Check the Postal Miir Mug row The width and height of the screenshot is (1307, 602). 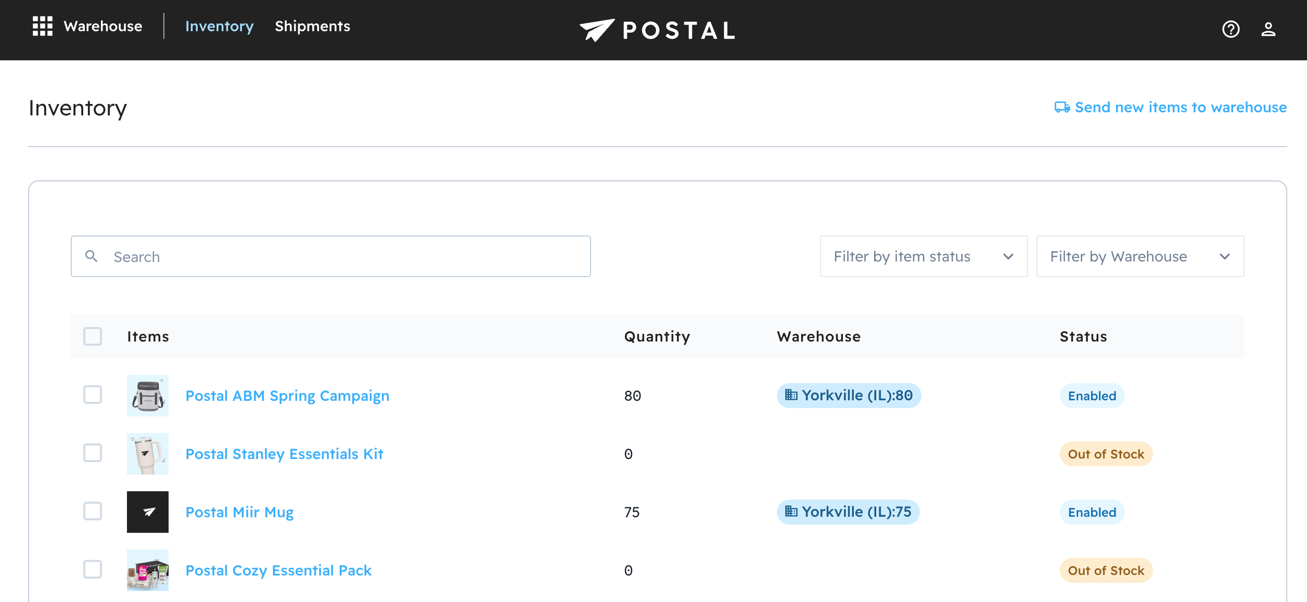(x=93, y=512)
